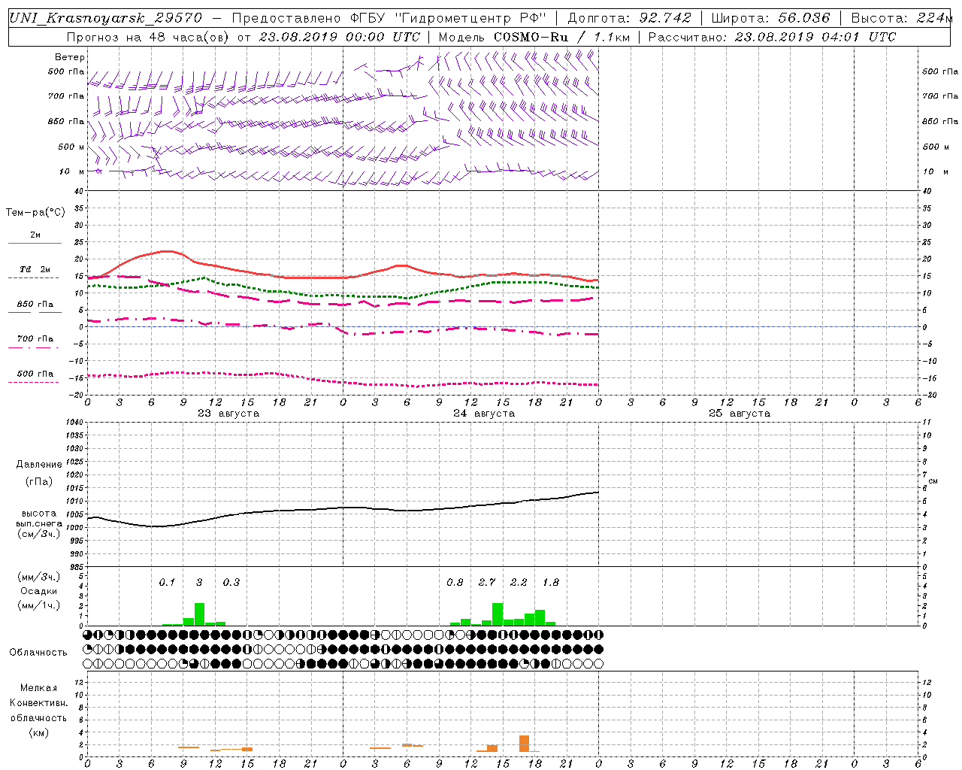Viewport: 962px width, 770px height.
Task: Click the calculation time '23.08.2019 04:01 UTC'
Action: 815,37
